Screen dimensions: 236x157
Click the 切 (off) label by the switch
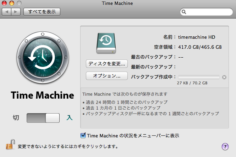coord(16,118)
